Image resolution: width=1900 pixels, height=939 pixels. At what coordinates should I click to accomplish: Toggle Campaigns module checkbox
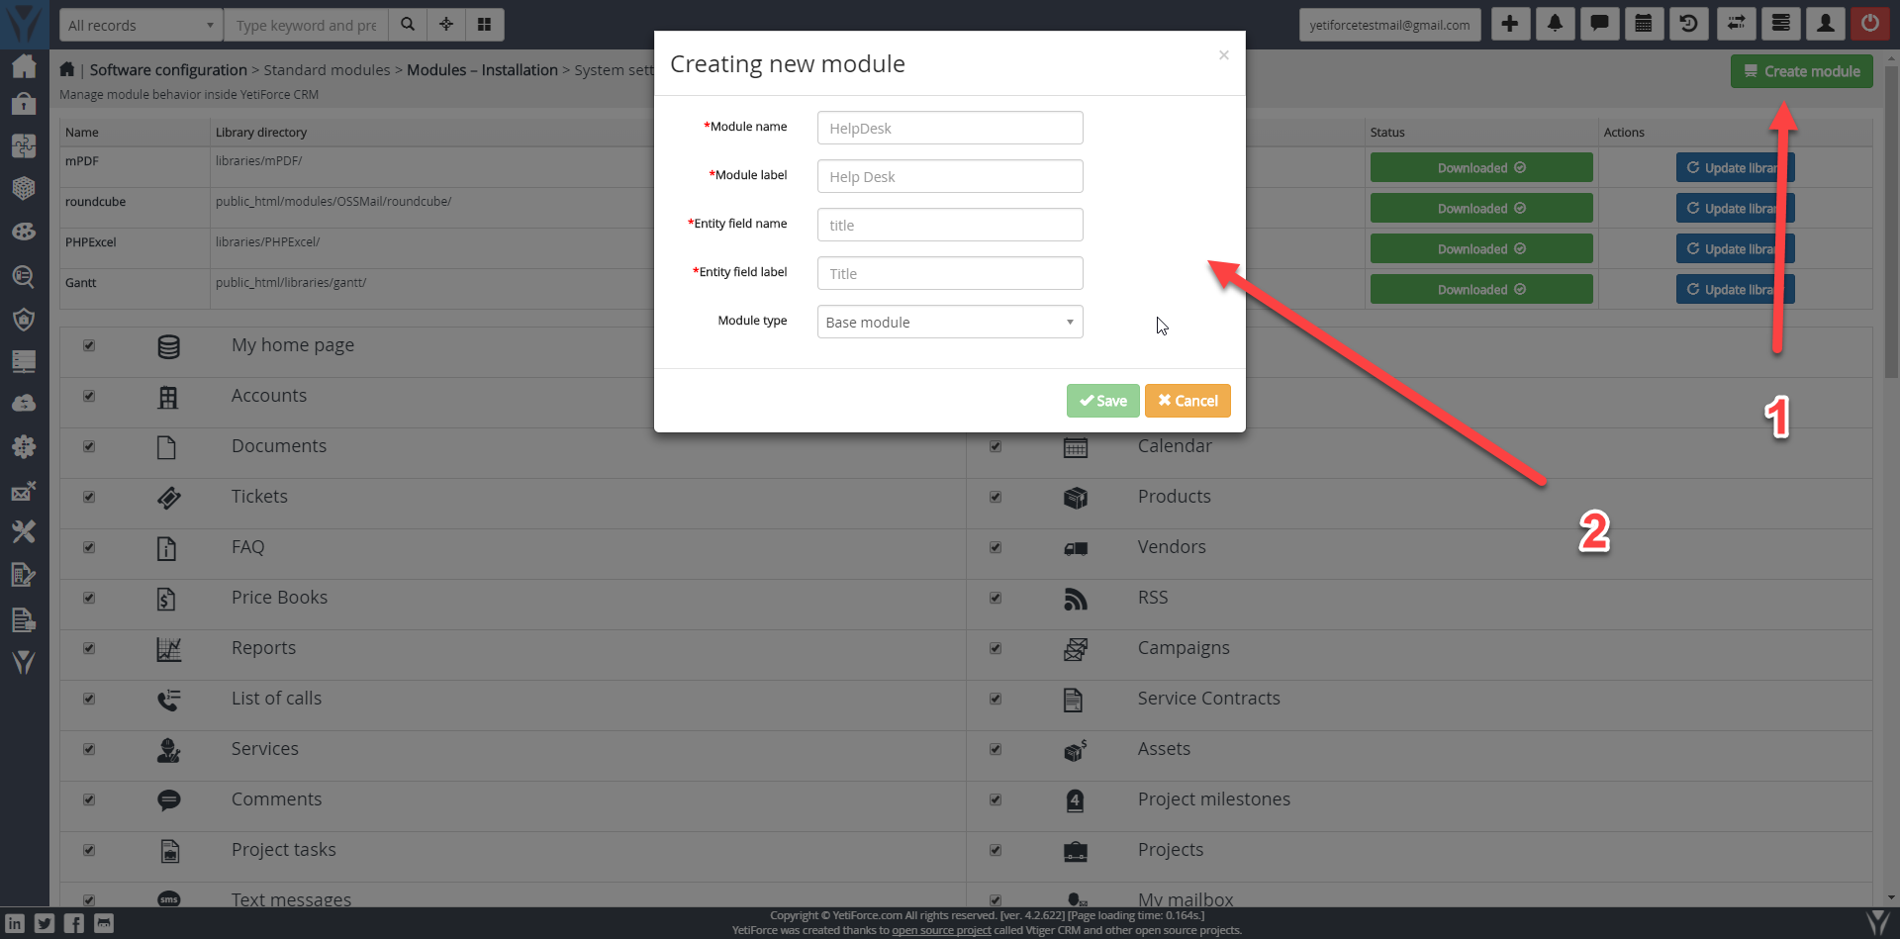click(x=996, y=648)
